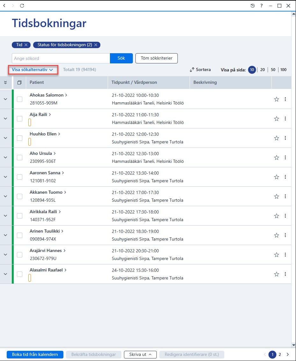Select the Akkanen Tuomo row checkbox
Viewport: 296px width, 361px height.
[19, 196]
